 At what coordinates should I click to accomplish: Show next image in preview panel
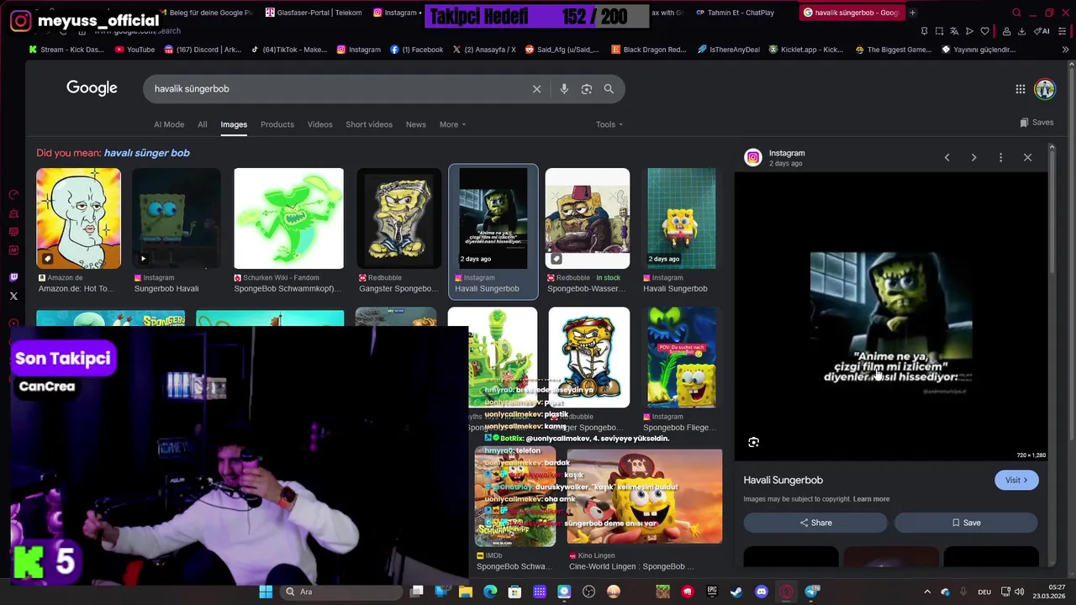pyautogui.click(x=973, y=157)
